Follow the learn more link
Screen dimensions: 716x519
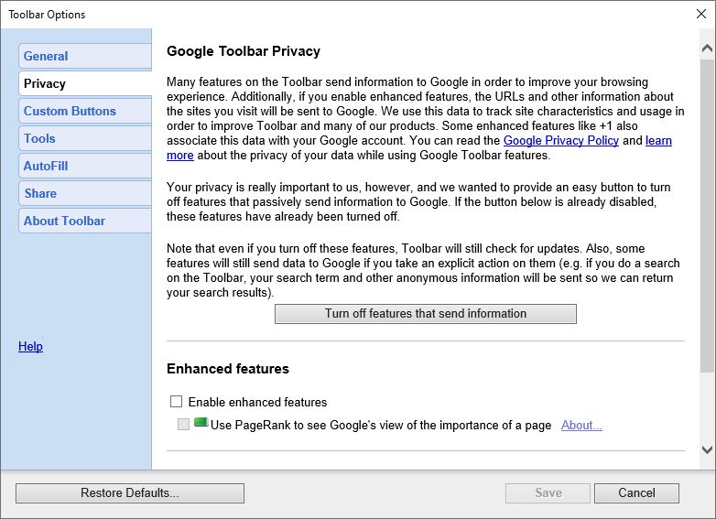click(658, 141)
